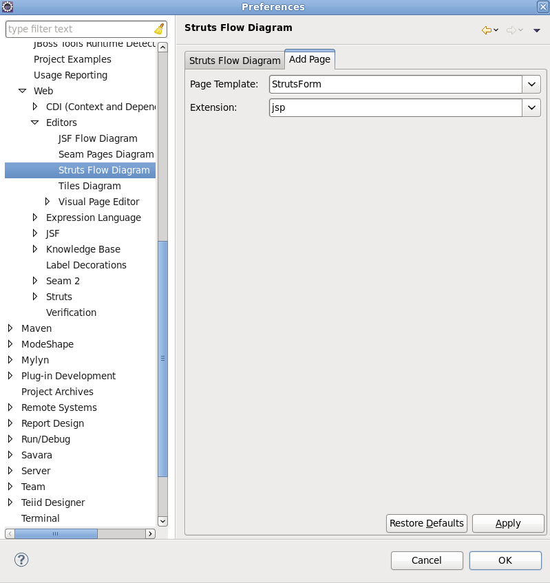The width and height of the screenshot is (550, 583).
Task: Click the vertical scrollbar's down arrow
Action: pyautogui.click(x=162, y=522)
